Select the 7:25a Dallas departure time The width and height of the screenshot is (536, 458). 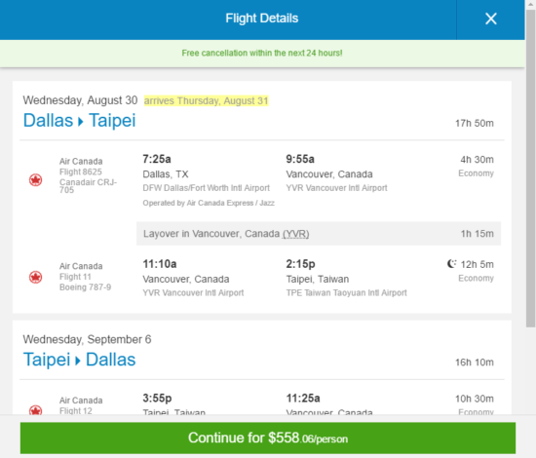157,159
